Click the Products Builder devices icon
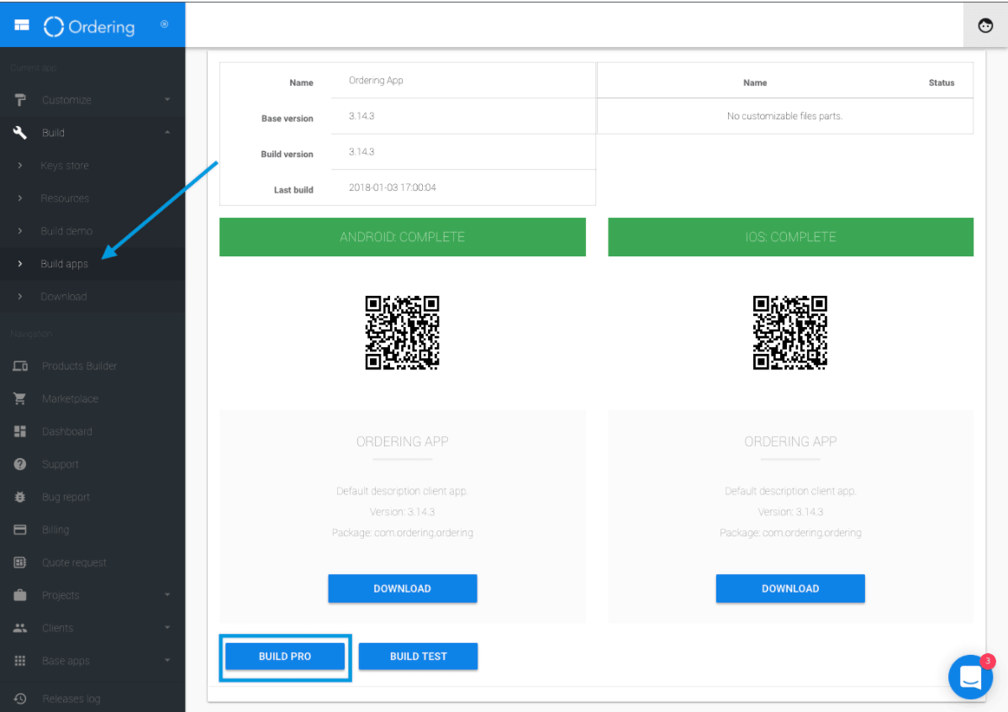 20,366
